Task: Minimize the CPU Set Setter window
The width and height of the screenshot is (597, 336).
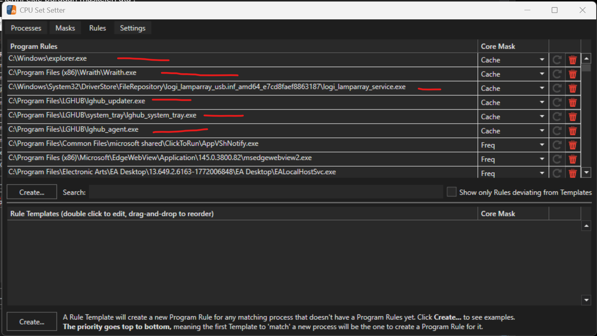Action: [527, 10]
